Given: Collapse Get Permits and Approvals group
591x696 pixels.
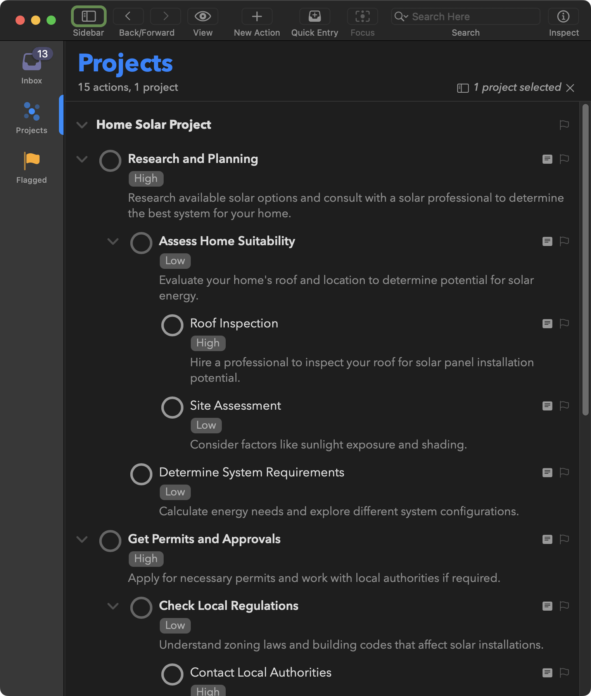Looking at the screenshot, I should pyautogui.click(x=82, y=539).
